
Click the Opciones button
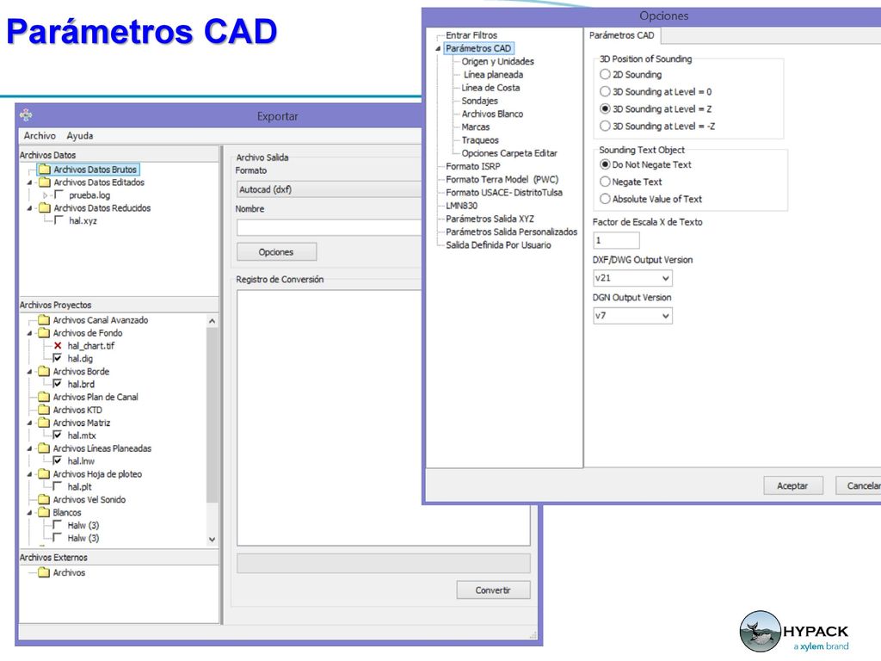276,252
